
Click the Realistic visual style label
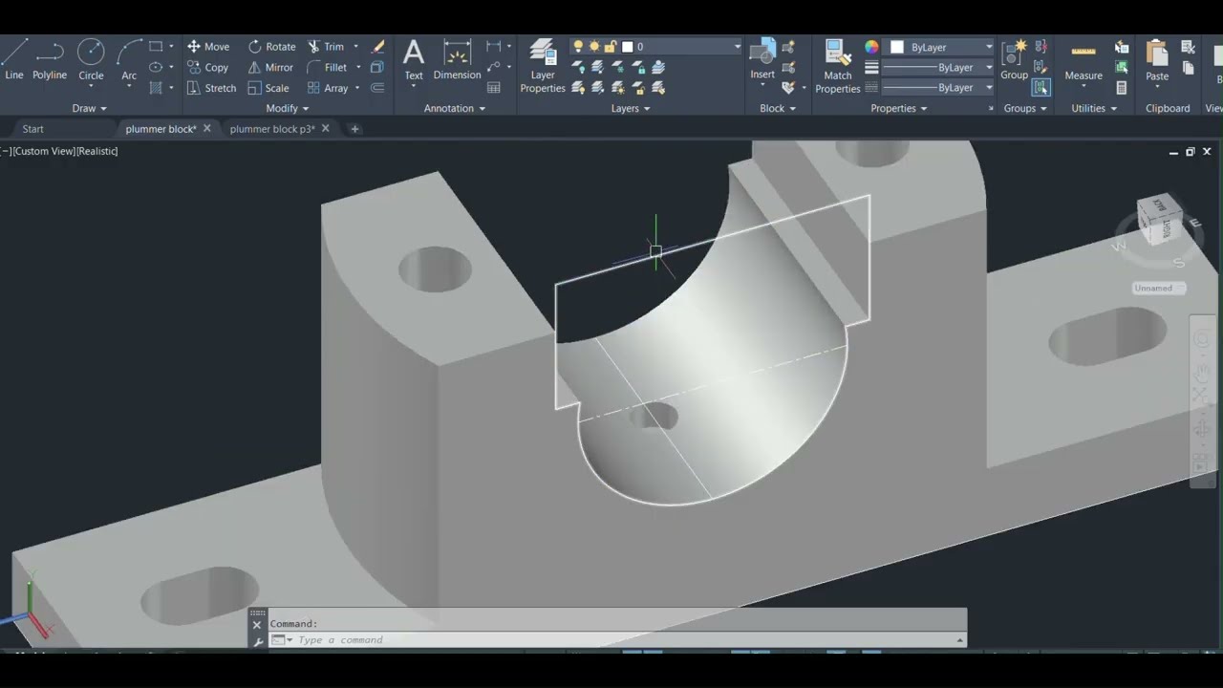coord(97,151)
